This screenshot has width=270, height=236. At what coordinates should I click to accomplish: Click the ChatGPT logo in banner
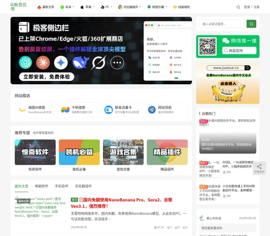click(x=25, y=62)
